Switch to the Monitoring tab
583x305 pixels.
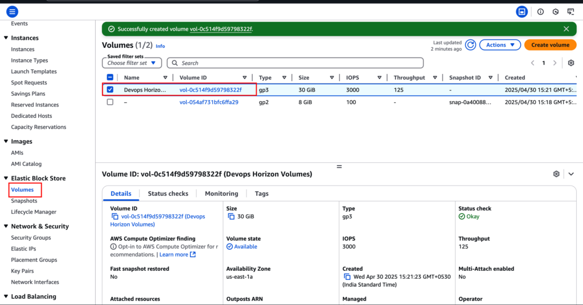pyautogui.click(x=221, y=193)
